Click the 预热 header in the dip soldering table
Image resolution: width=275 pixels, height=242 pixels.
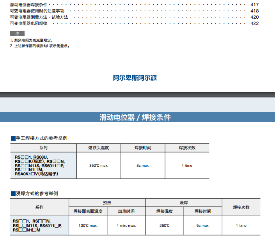click(x=107, y=203)
